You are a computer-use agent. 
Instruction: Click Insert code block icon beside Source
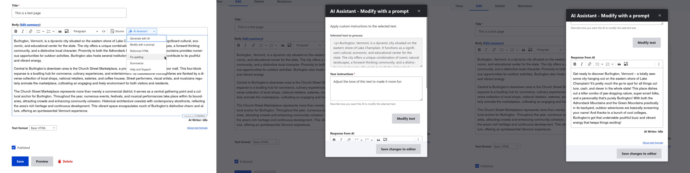point(104,31)
